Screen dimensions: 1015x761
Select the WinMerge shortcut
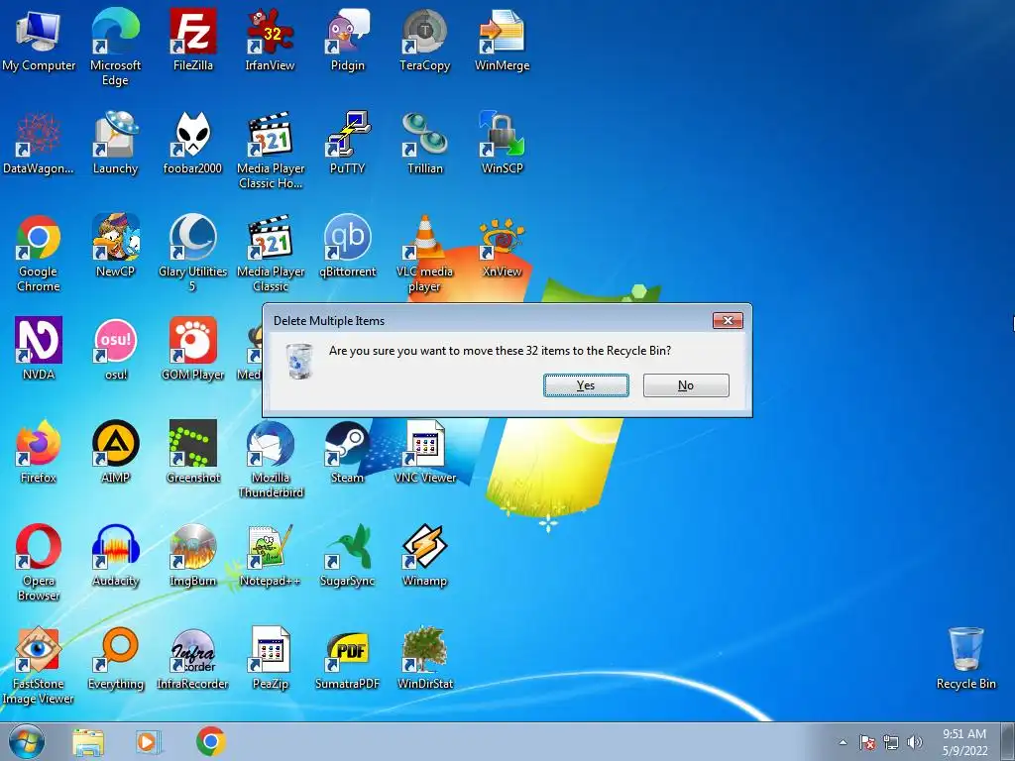pos(503,40)
